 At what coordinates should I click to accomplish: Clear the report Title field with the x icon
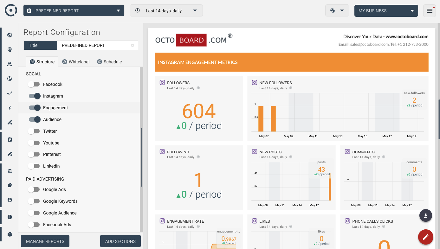[x=133, y=45]
